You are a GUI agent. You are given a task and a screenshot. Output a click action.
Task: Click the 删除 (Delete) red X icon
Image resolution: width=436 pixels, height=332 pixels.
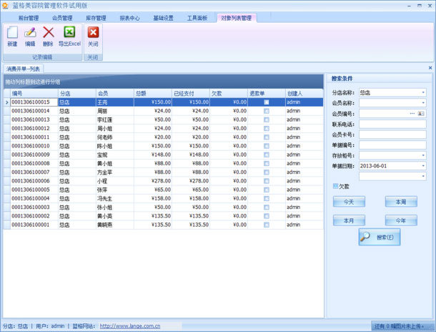(48, 33)
